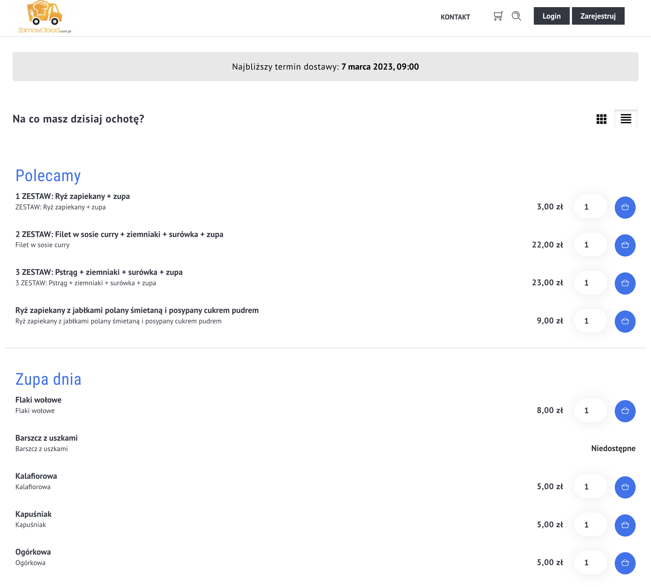Add Ogórkowa soup to basket
Screen dimensions: 651x587
(625, 563)
